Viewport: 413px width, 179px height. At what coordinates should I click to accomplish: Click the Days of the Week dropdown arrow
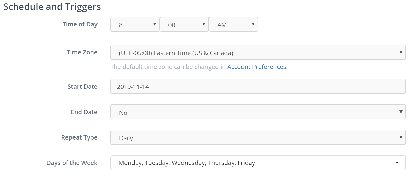[397, 162]
